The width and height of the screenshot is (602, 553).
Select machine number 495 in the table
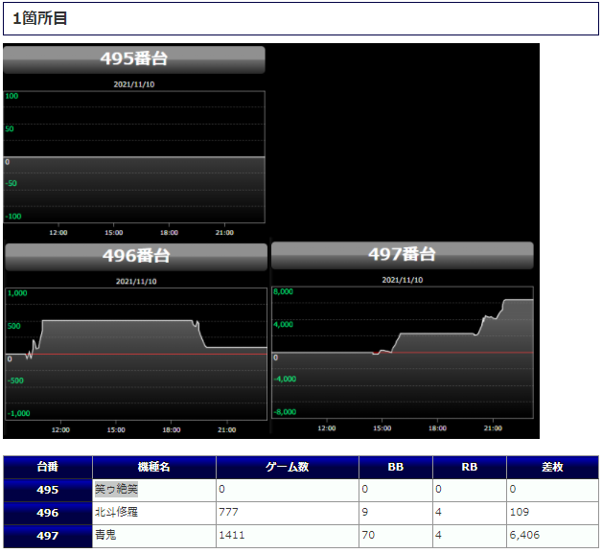coord(48,490)
